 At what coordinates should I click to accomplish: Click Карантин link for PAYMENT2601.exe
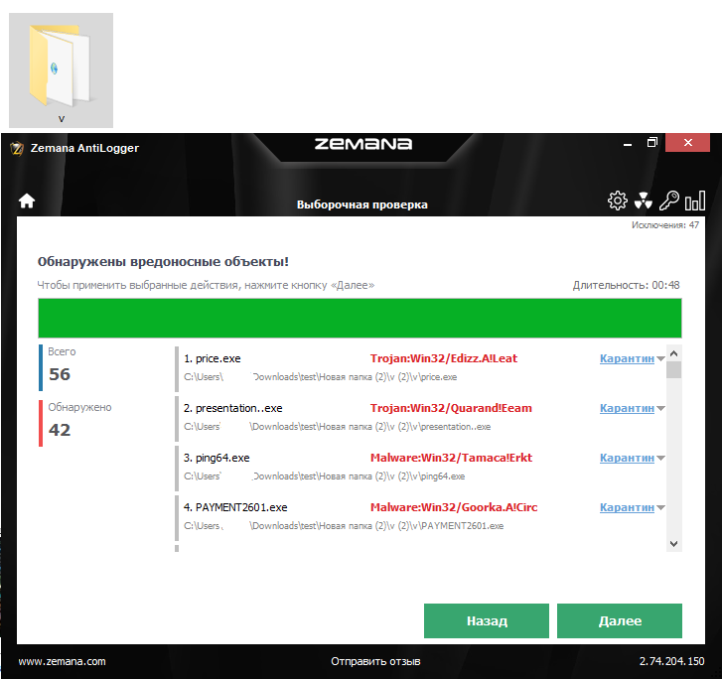tap(627, 507)
